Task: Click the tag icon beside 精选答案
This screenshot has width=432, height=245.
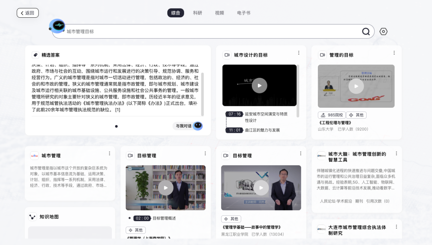Action: click(35, 55)
